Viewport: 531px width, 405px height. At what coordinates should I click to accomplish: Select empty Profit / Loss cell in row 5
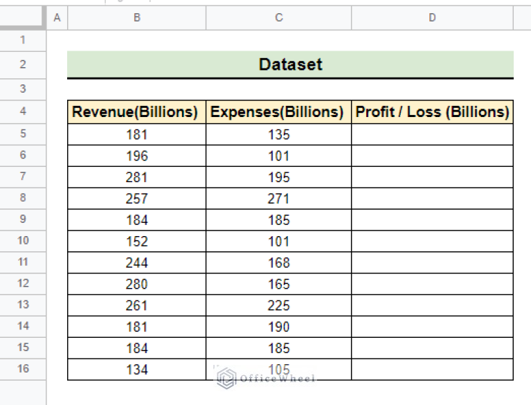coord(432,135)
